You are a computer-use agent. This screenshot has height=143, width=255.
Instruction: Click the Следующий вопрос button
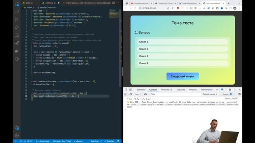tap(182, 76)
